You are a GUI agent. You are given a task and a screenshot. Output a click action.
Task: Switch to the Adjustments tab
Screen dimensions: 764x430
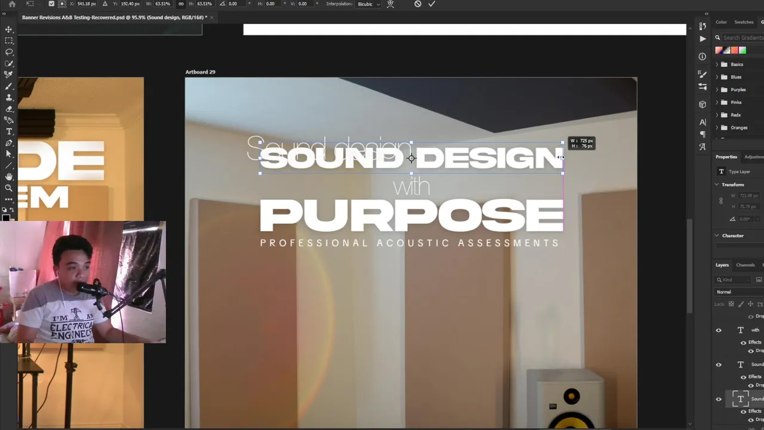754,157
